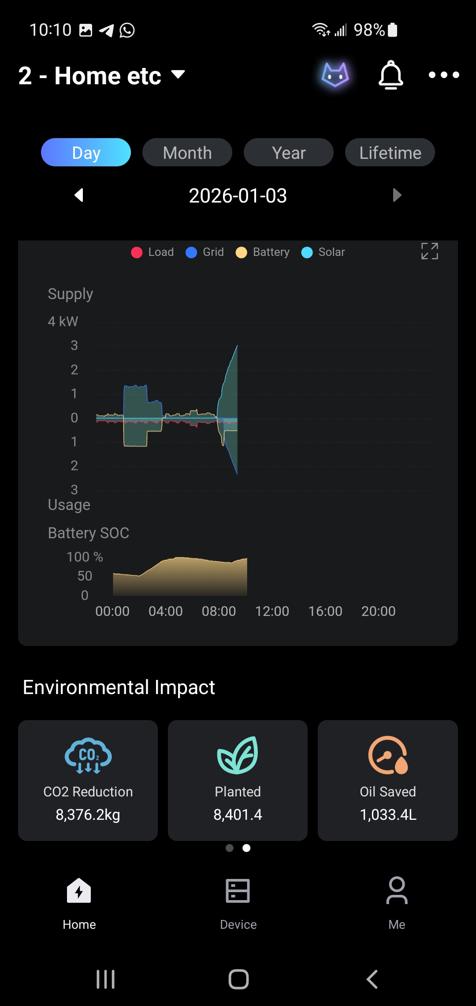The height and width of the screenshot is (1006, 476).
Task: Open the AI assistant cat icon
Action: tap(335, 75)
